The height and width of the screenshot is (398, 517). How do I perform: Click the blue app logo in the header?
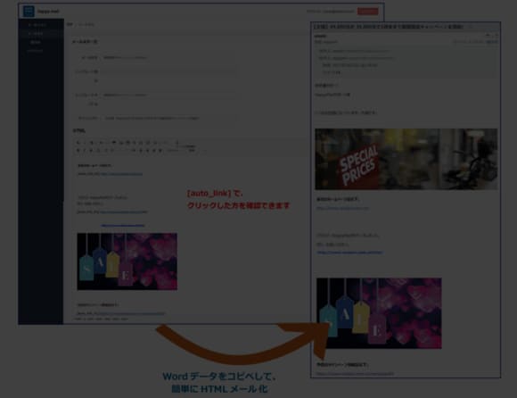[x=29, y=12]
